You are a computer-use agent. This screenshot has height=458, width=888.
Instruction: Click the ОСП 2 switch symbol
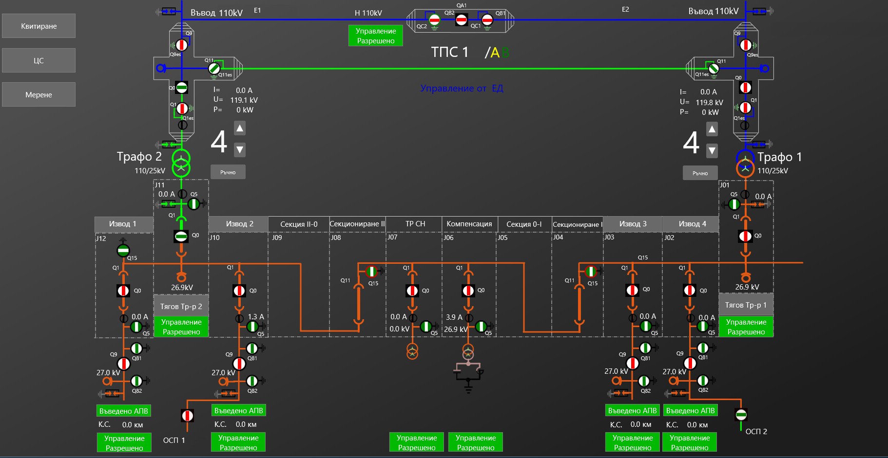click(x=741, y=415)
